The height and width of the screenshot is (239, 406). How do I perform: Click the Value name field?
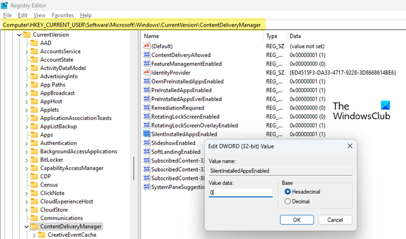pos(280,171)
